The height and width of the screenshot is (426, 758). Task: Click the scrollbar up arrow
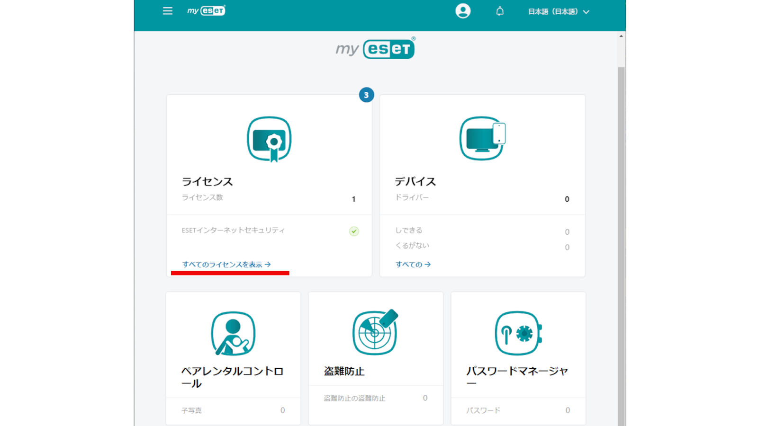tap(621, 36)
